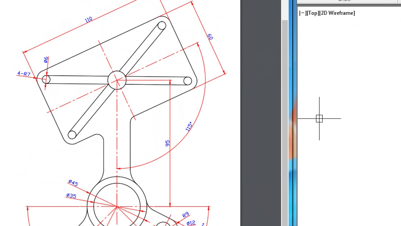Open the [-] viewport controls menu
401x226 pixels.
pos(303,13)
